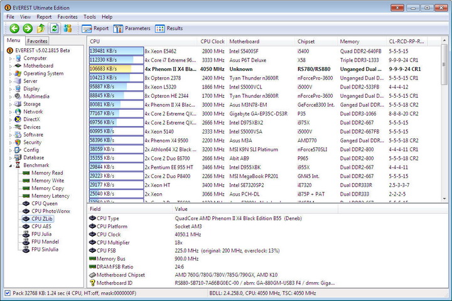Select the FPU SinJulia benchmark
452x301 pixels.
point(41,250)
